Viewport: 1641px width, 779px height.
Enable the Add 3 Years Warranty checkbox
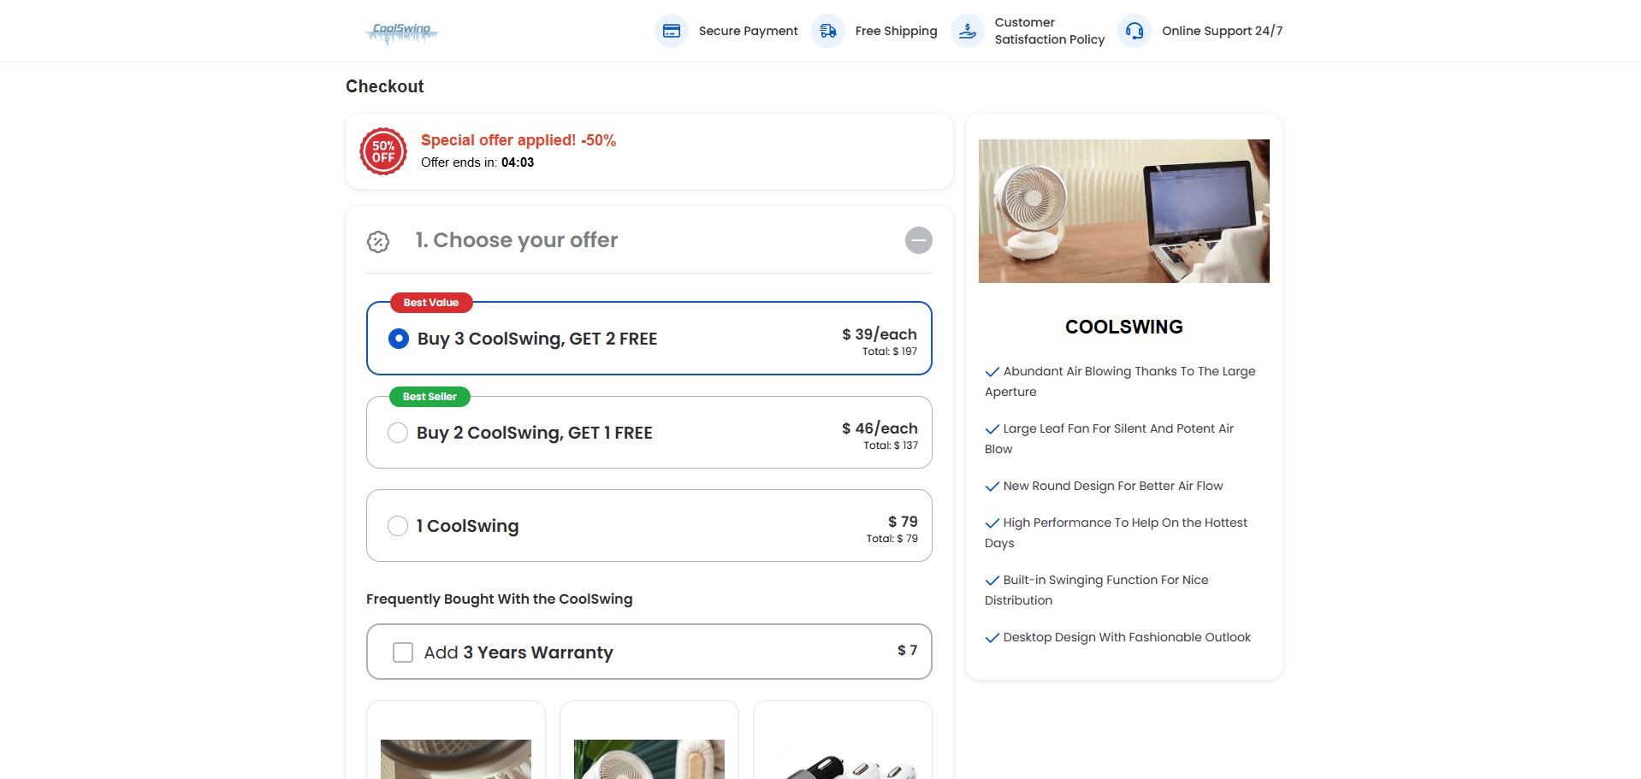[403, 652]
